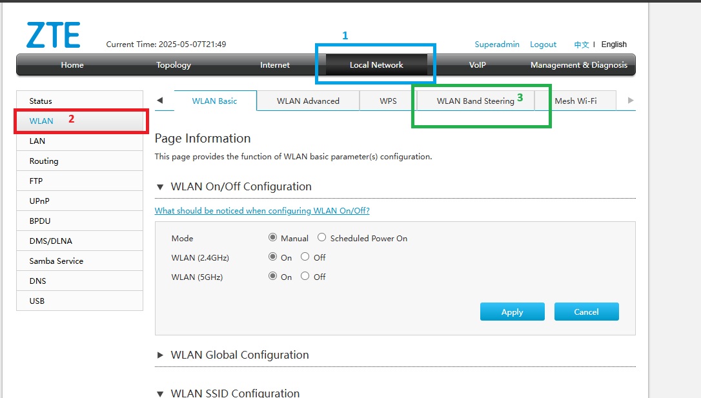Expand WLAN Global Configuration section
The width and height of the screenshot is (701, 398).
161,355
